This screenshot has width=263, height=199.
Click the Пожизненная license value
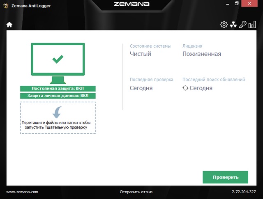[x=201, y=54]
